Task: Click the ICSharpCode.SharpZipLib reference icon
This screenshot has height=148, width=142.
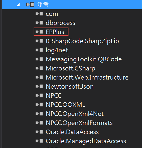Action: pos(39,41)
